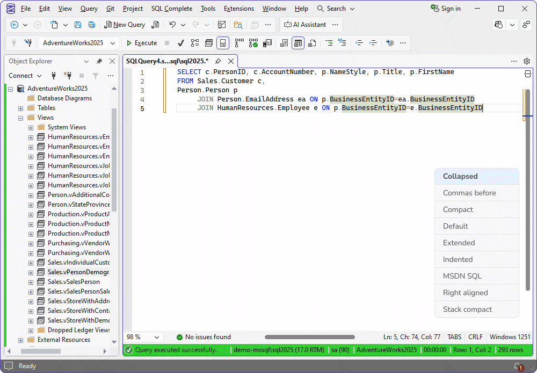Click the Execute button
Viewport: 537px width, 373px height.
(141, 43)
